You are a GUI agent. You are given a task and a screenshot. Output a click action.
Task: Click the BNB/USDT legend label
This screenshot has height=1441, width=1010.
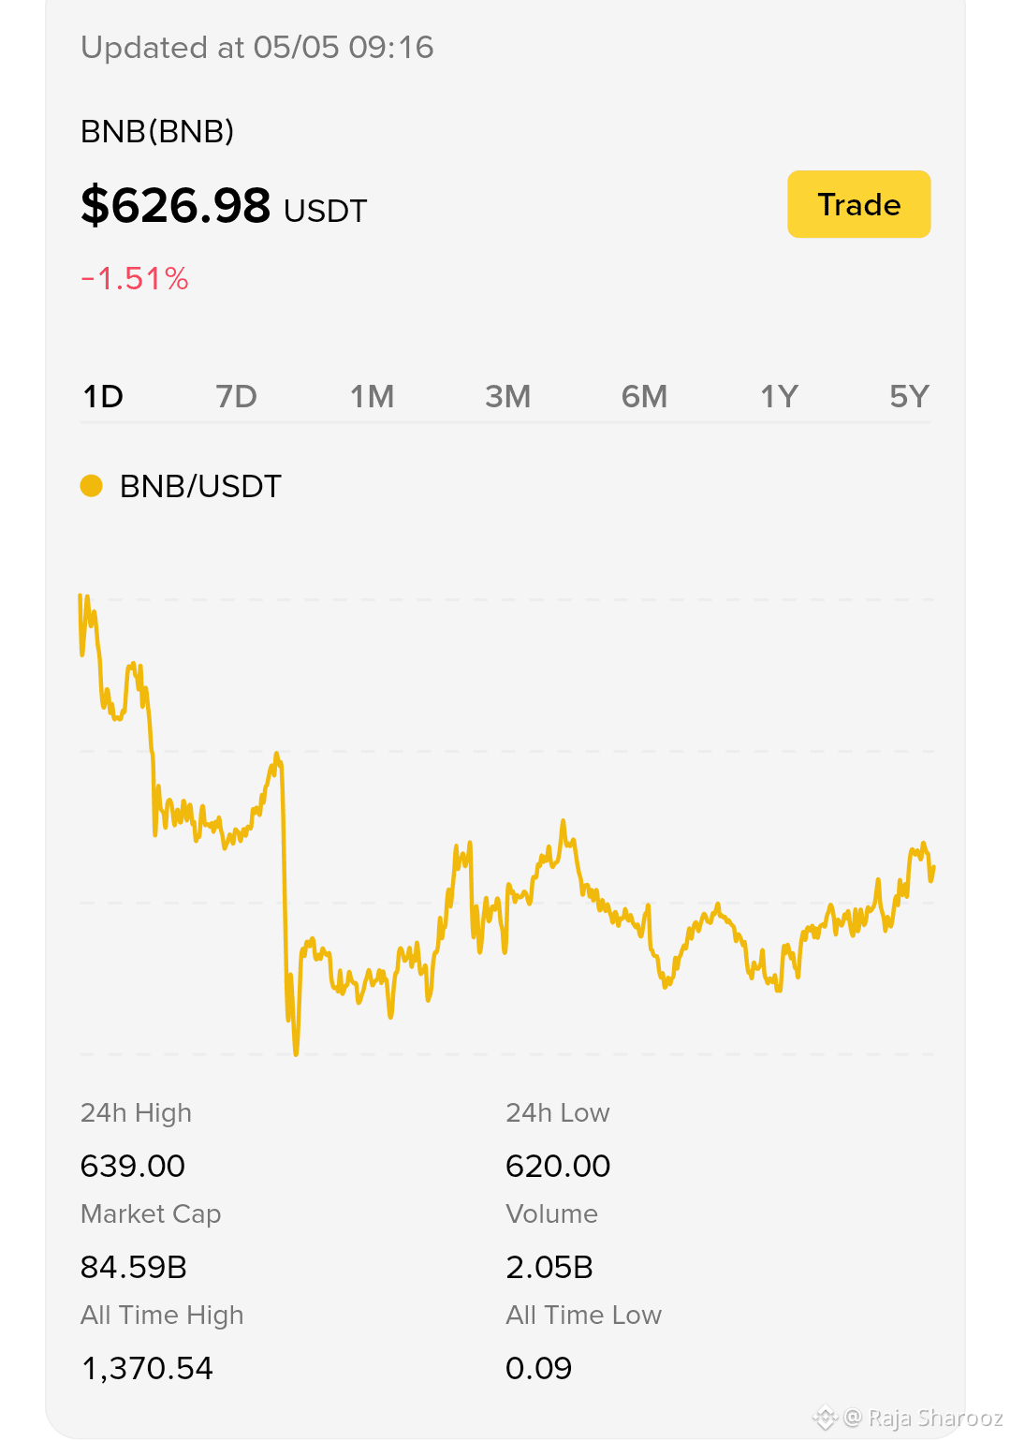200,487
